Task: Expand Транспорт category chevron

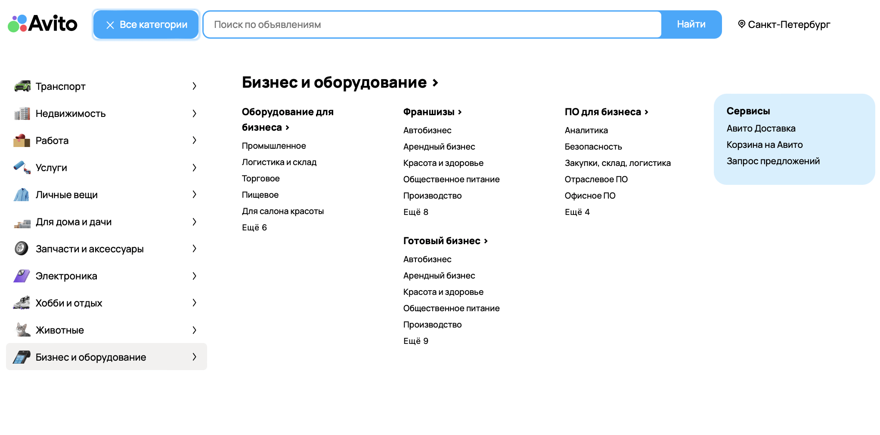Action: tap(195, 86)
